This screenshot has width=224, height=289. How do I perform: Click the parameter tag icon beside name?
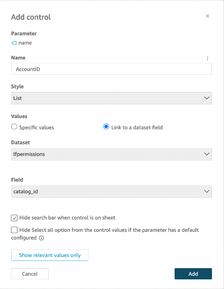(x=14, y=43)
